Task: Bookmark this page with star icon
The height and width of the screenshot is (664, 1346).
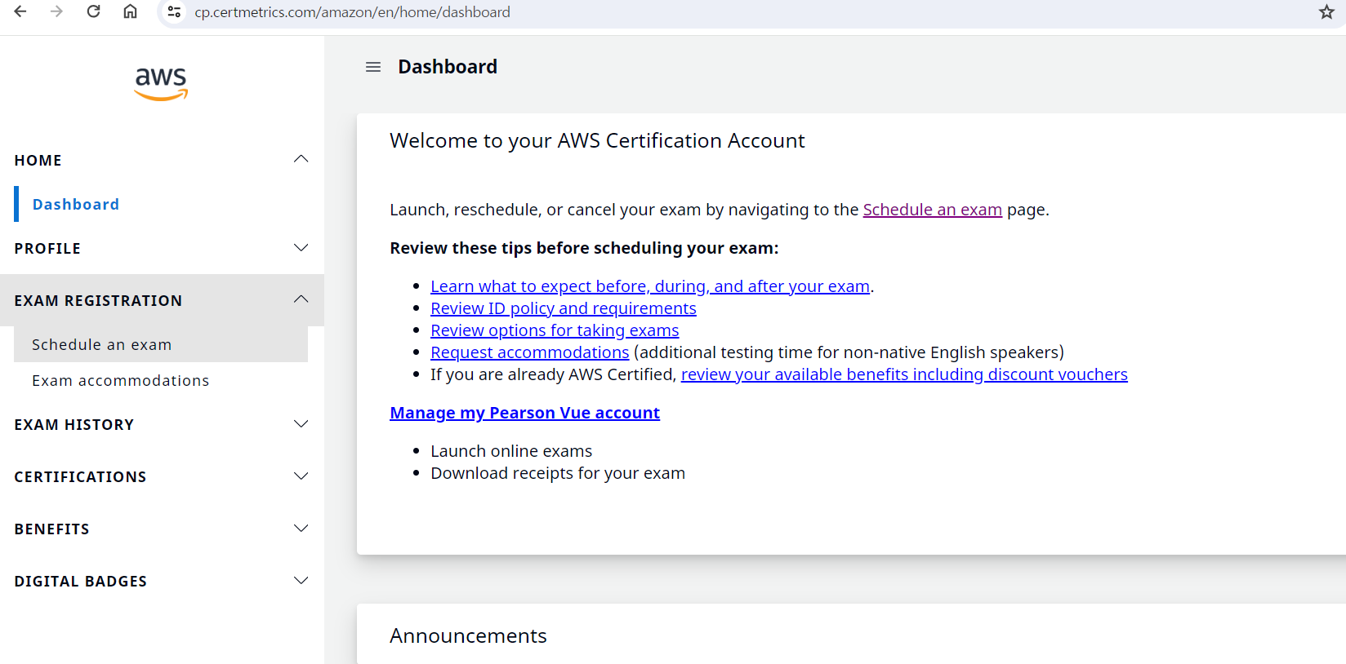Action: (x=1326, y=11)
